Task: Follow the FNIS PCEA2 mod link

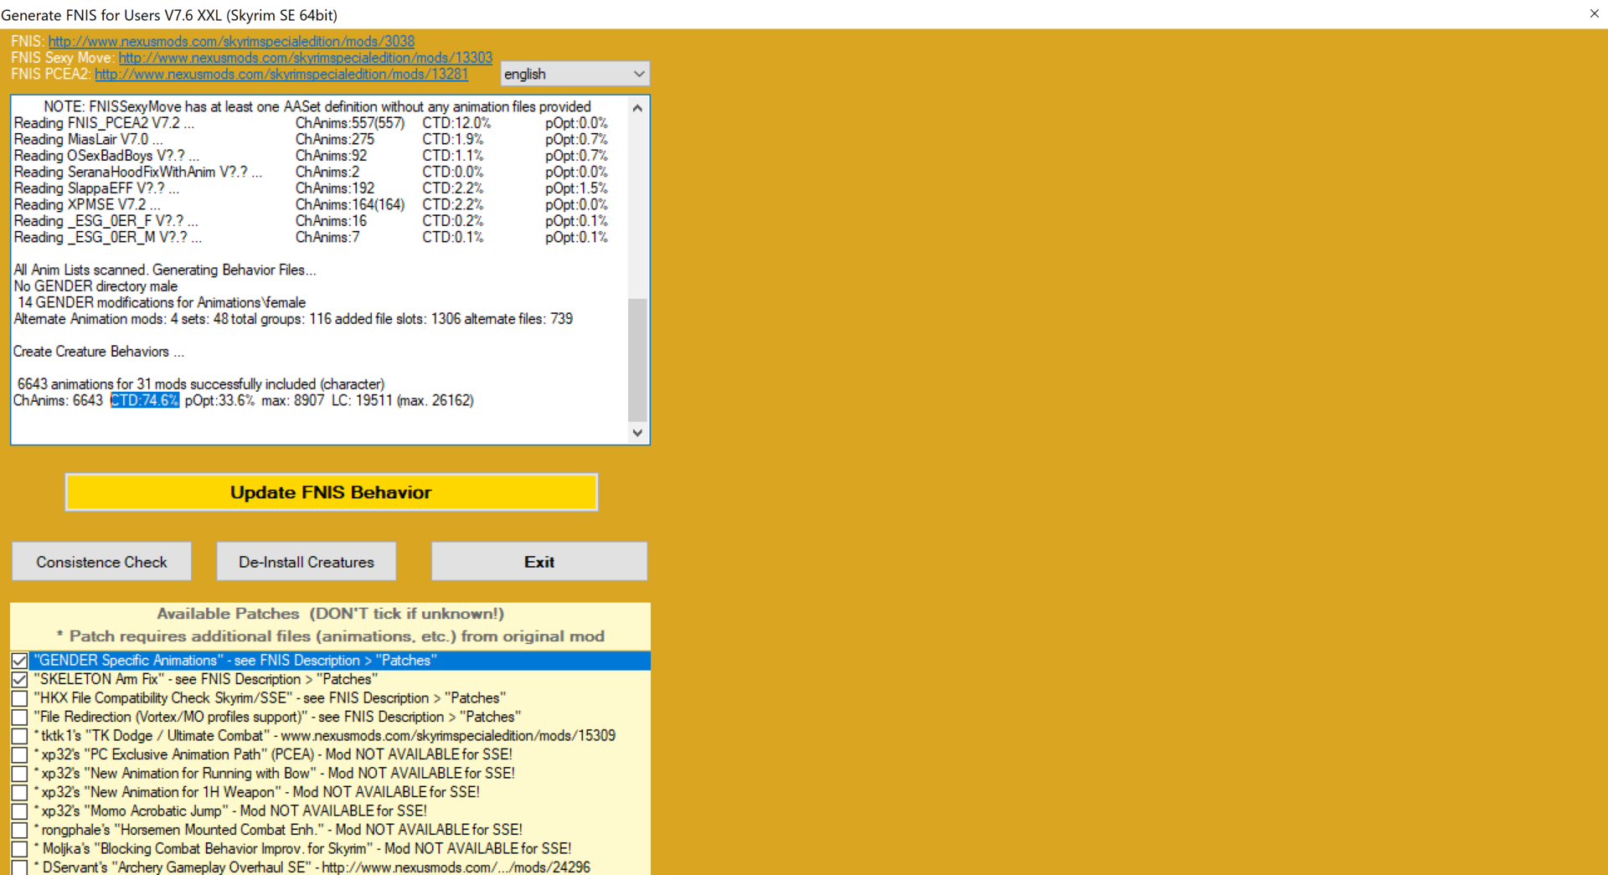Action: point(281,75)
